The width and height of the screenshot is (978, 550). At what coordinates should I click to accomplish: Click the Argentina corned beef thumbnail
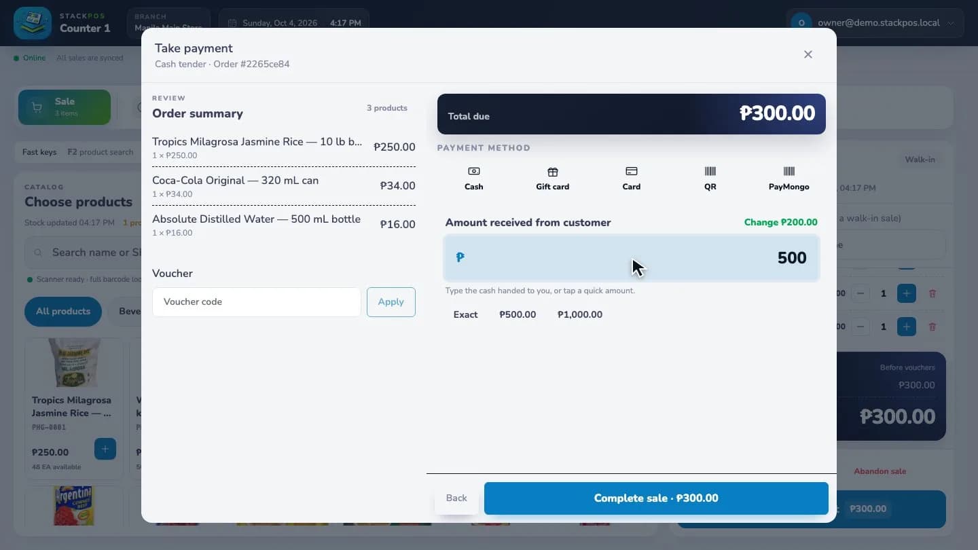click(74, 506)
